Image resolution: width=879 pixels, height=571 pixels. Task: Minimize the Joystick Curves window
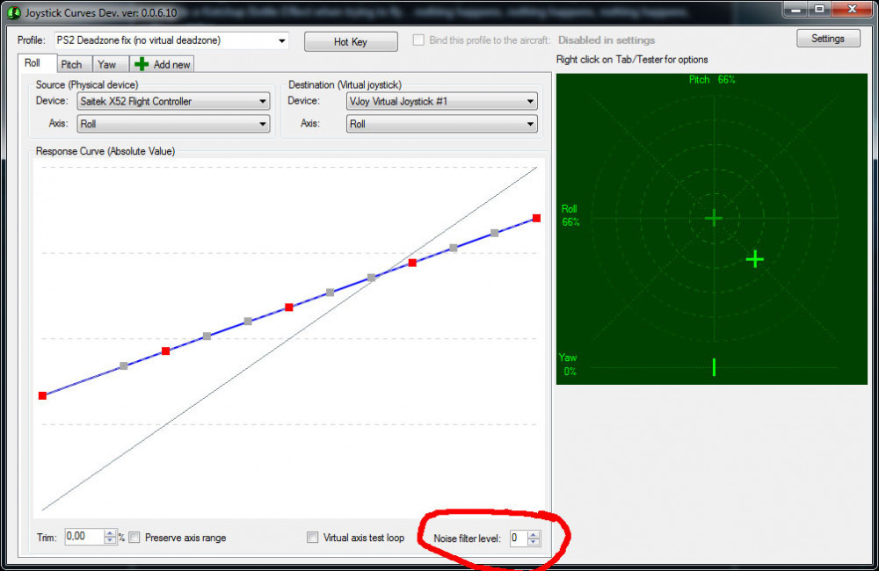[x=795, y=9]
